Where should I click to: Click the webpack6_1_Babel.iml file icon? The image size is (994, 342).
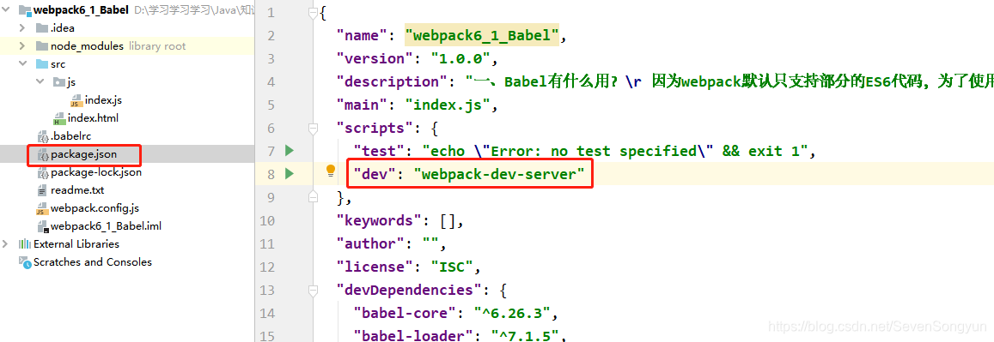(x=43, y=226)
